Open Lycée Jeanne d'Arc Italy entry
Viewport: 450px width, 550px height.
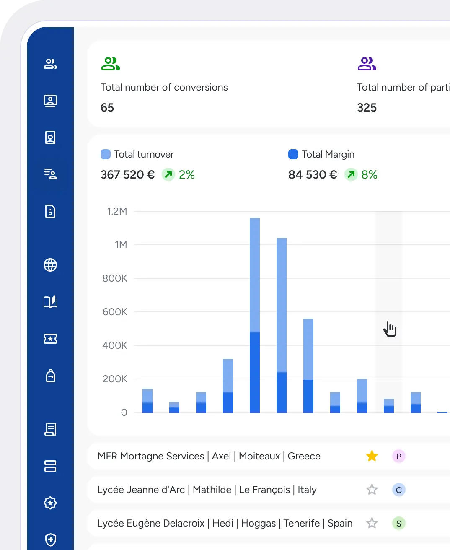(207, 490)
